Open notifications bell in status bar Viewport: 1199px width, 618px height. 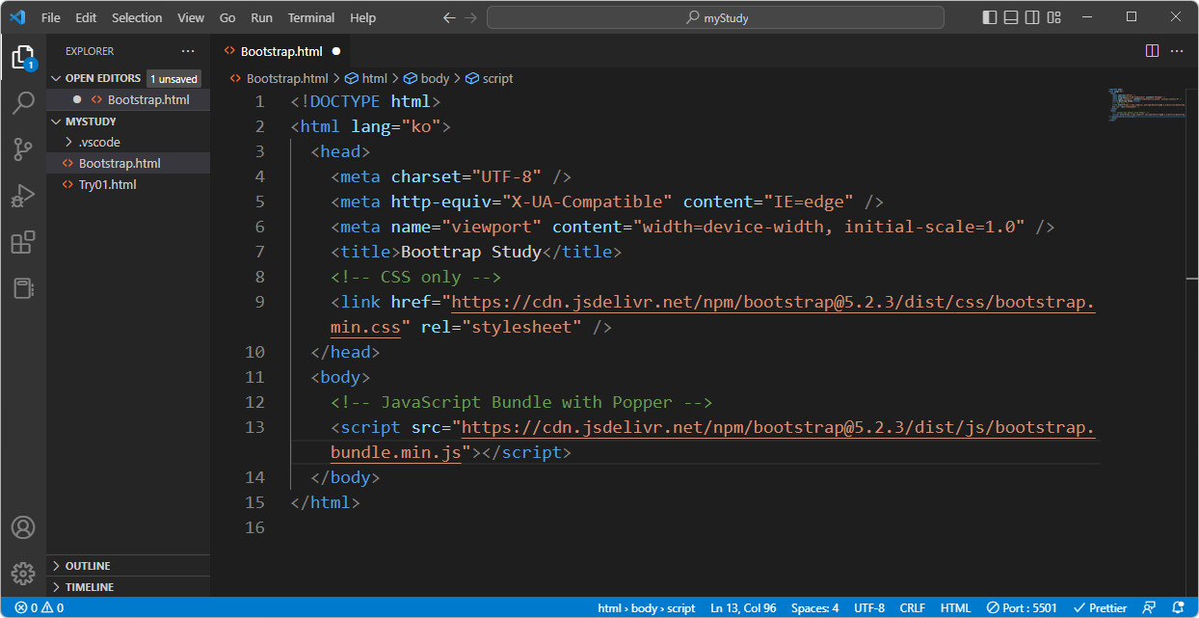pos(1177,608)
